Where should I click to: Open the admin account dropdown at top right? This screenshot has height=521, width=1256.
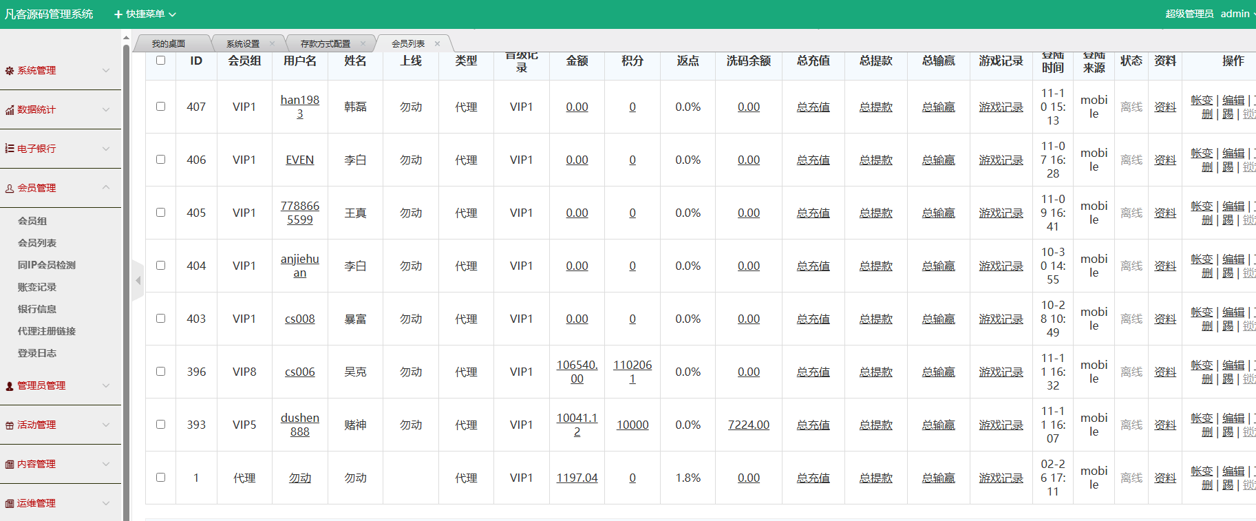coord(1237,14)
